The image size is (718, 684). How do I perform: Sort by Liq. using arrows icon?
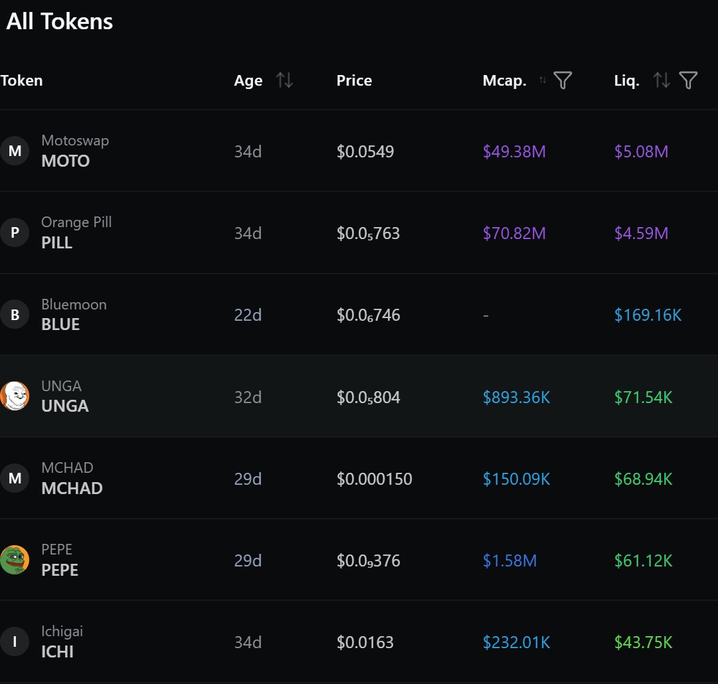coord(662,80)
